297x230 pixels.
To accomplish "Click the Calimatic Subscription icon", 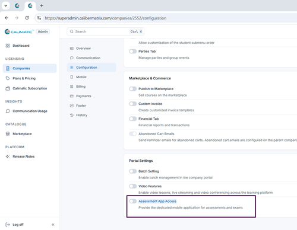I will click(8, 88).
